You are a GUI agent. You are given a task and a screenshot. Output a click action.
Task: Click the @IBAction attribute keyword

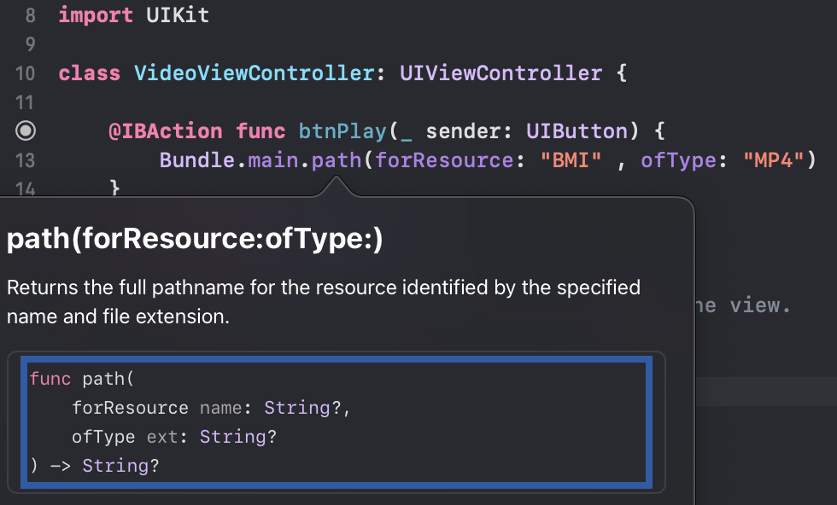(166, 131)
